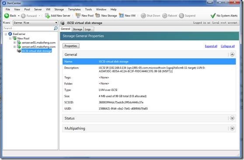Click the Suspend toolbar icon

[x=181, y=16]
